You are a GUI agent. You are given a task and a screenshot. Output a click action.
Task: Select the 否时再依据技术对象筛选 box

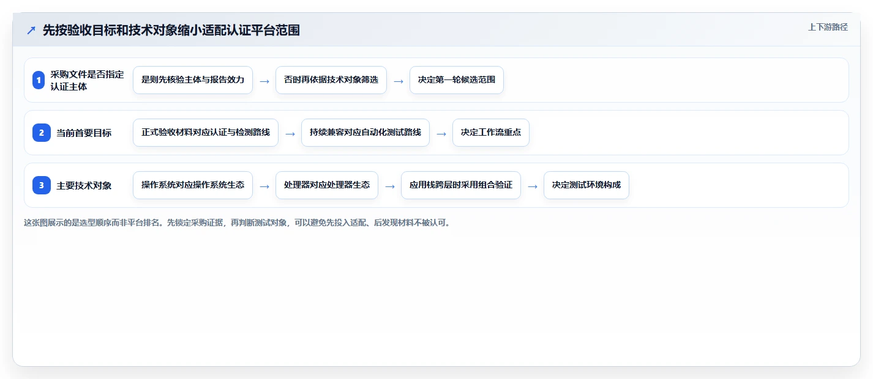pyautogui.click(x=331, y=80)
